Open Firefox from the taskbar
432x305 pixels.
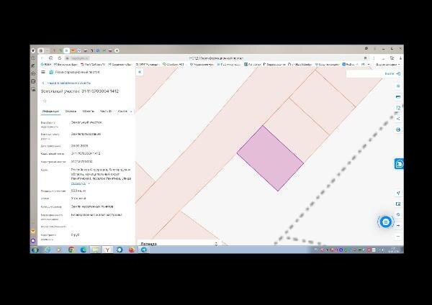click(x=132, y=250)
